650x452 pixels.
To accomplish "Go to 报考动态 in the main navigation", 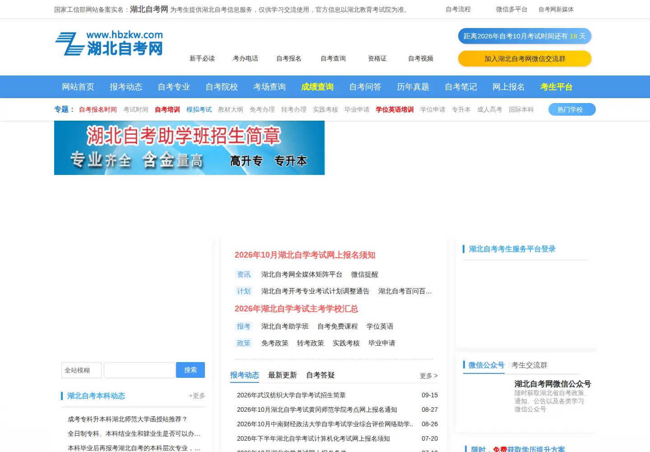I will (126, 87).
